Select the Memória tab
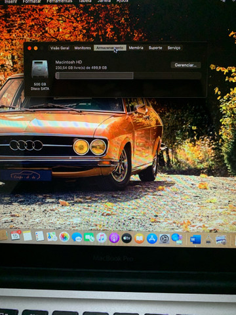The height and width of the screenshot is (315, 236). tap(136, 48)
